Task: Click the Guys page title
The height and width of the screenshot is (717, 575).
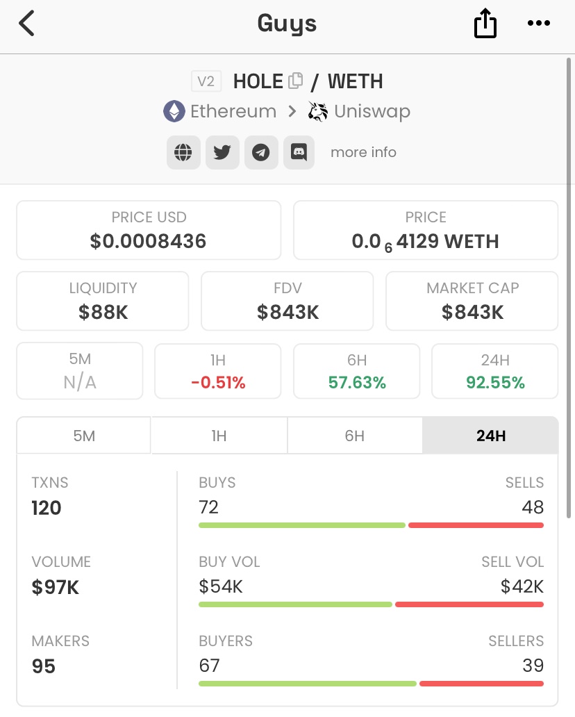Action: 287,24
